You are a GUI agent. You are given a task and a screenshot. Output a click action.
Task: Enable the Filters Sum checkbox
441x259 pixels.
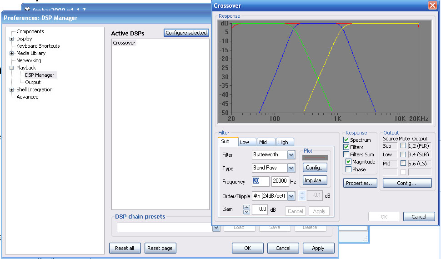coord(346,154)
